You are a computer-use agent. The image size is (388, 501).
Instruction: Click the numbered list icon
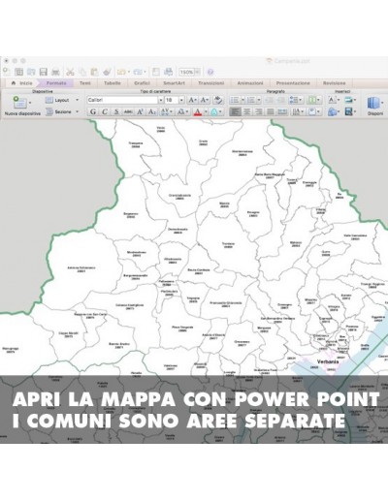click(x=251, y=100)
